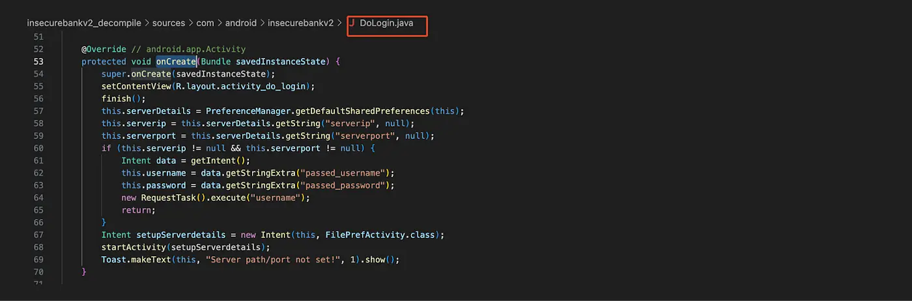Image resolution: width=912 pixels, height=301 pixels.
Task: Click R.layout.activity_do_login argument
Action: 243,86
